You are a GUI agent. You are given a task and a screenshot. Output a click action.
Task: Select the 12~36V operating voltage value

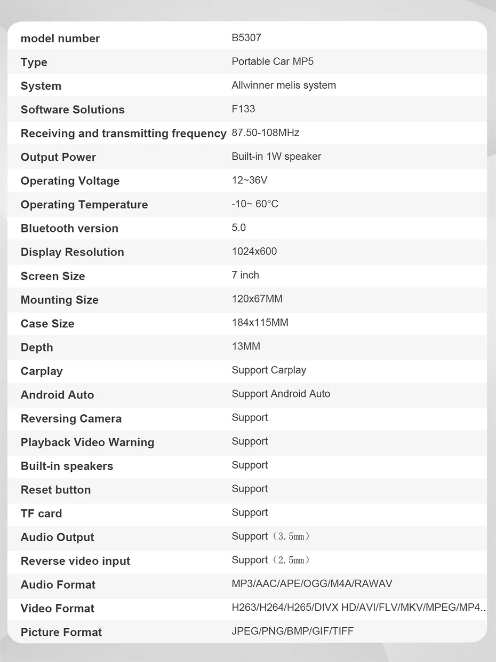pos(250,180)
